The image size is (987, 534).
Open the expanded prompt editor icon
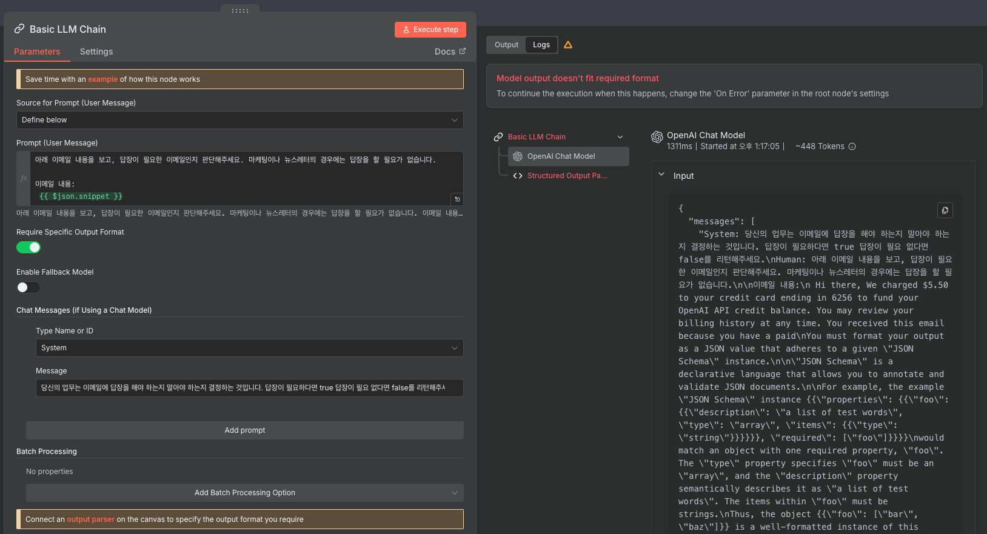click(457, 199)
